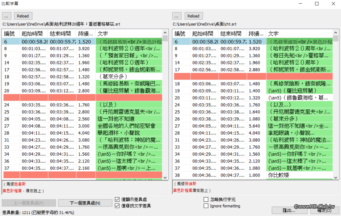
Task: Select right pane row 9 每日先知
Action: (253, 56)
